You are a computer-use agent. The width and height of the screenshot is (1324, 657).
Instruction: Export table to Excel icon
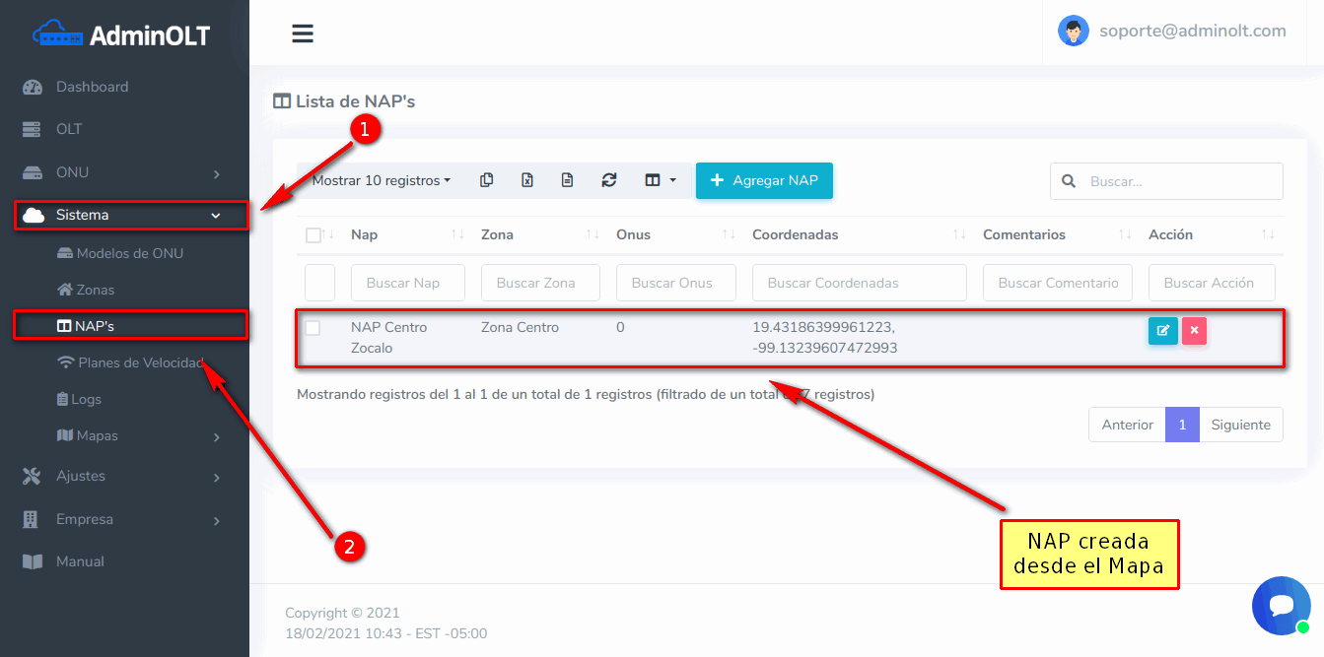pyautogui.click(x=527, y=180)
